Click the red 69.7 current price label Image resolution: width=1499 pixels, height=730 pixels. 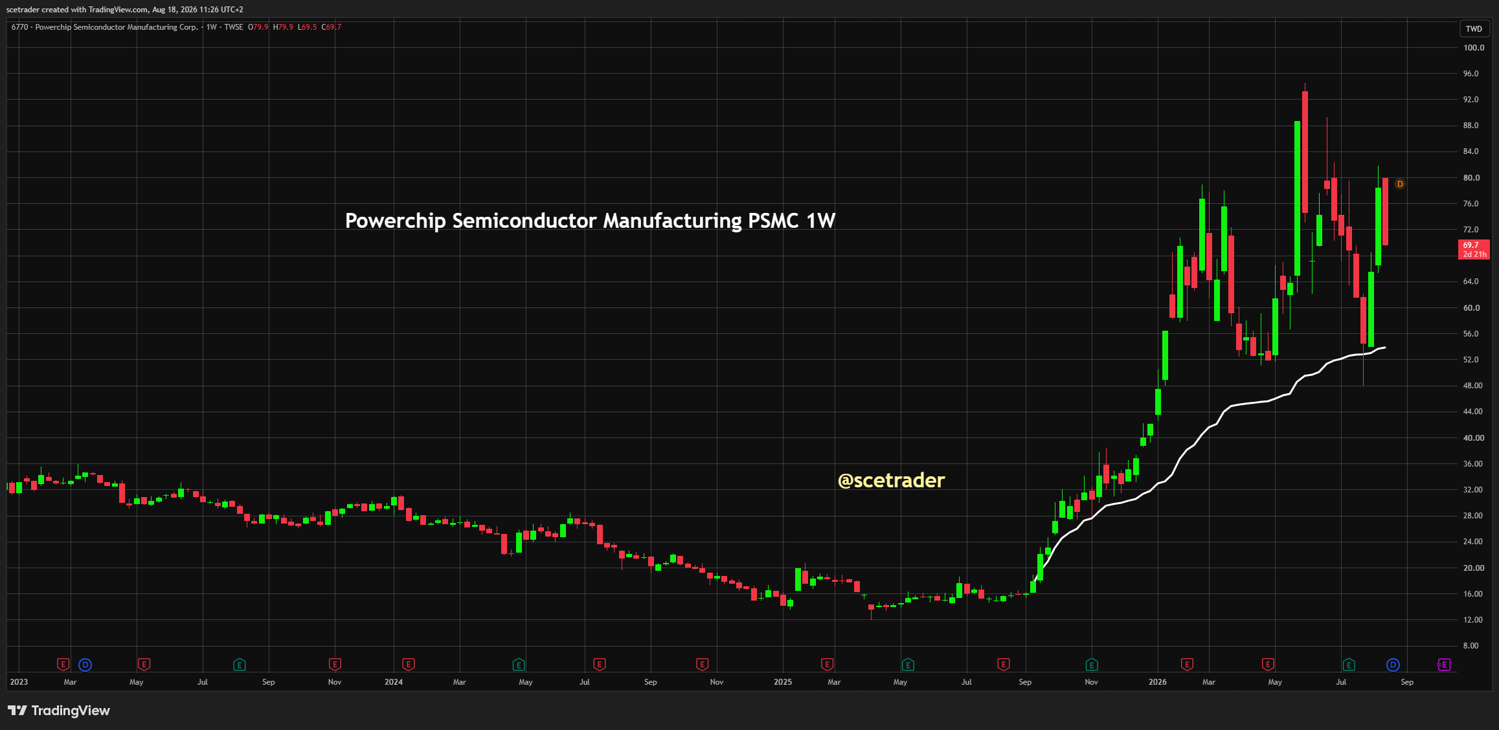[x=1473, y=249]
